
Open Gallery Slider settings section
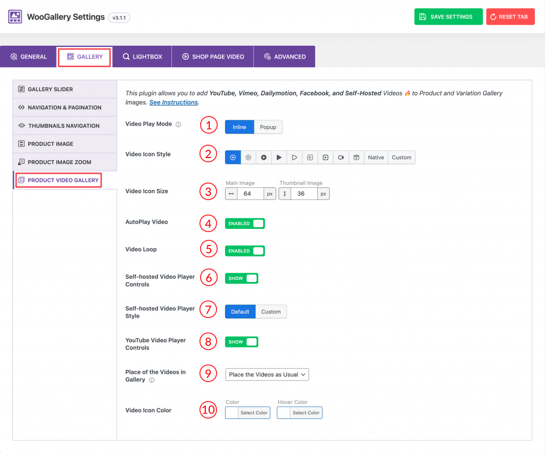click(x=64, y=89)
